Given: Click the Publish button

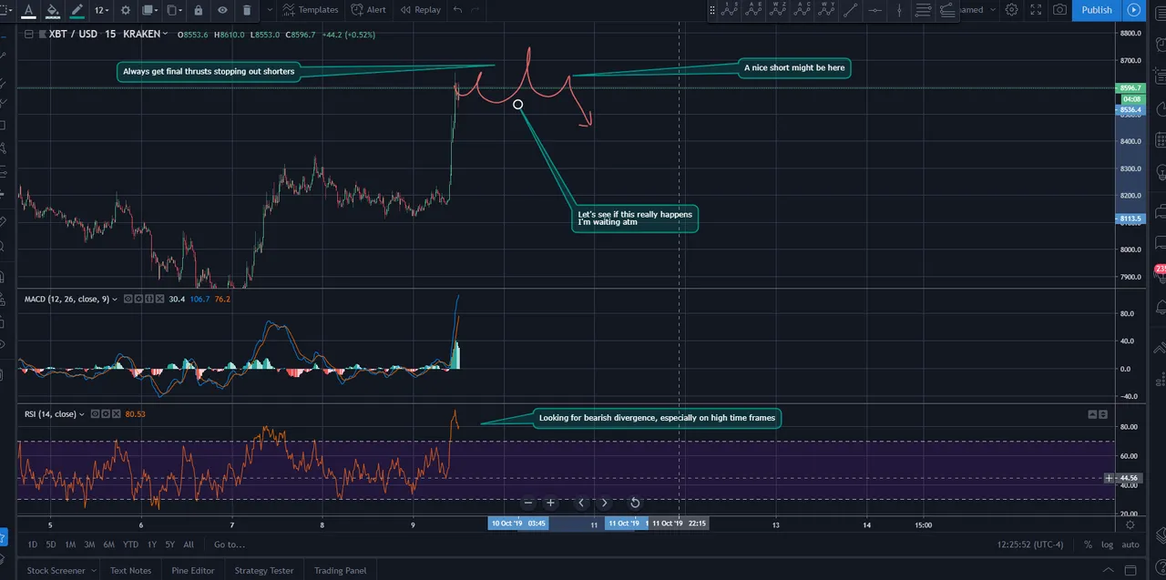Looking at the screenshot, I should click(1097, 10).
